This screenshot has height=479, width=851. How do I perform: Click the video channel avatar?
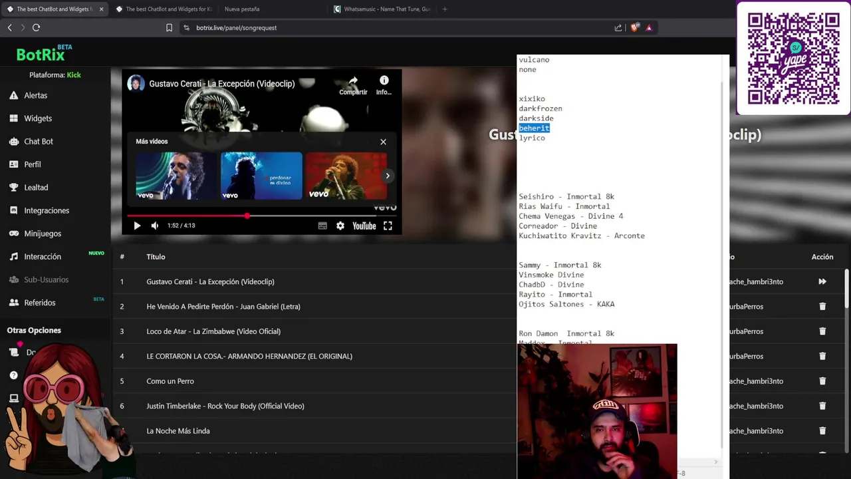136,83
